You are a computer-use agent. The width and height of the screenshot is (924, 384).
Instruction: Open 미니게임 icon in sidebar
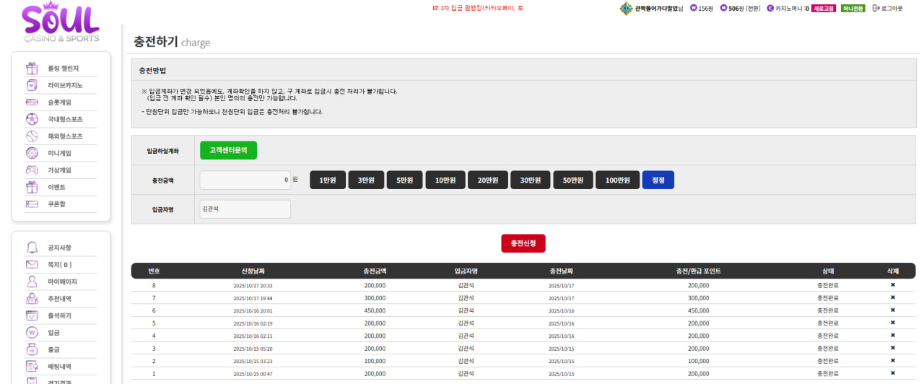32,153
